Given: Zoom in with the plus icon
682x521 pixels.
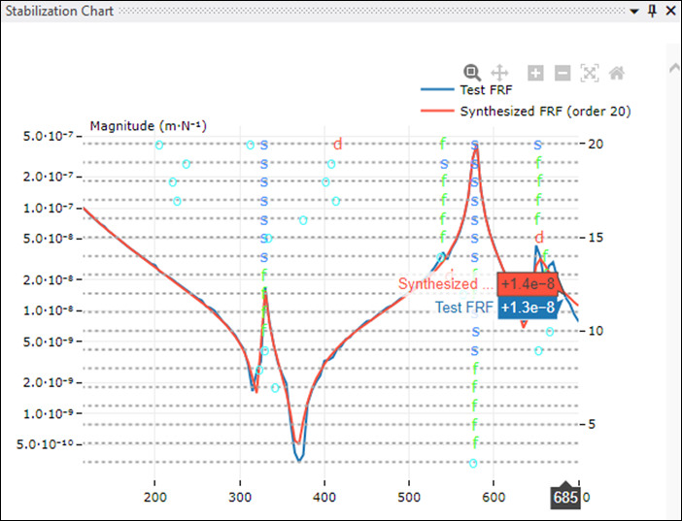Looking at the screenshot, I should (535, 73).
